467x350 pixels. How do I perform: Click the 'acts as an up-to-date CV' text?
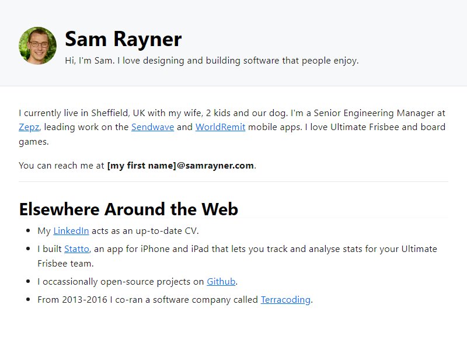(145, 231)
